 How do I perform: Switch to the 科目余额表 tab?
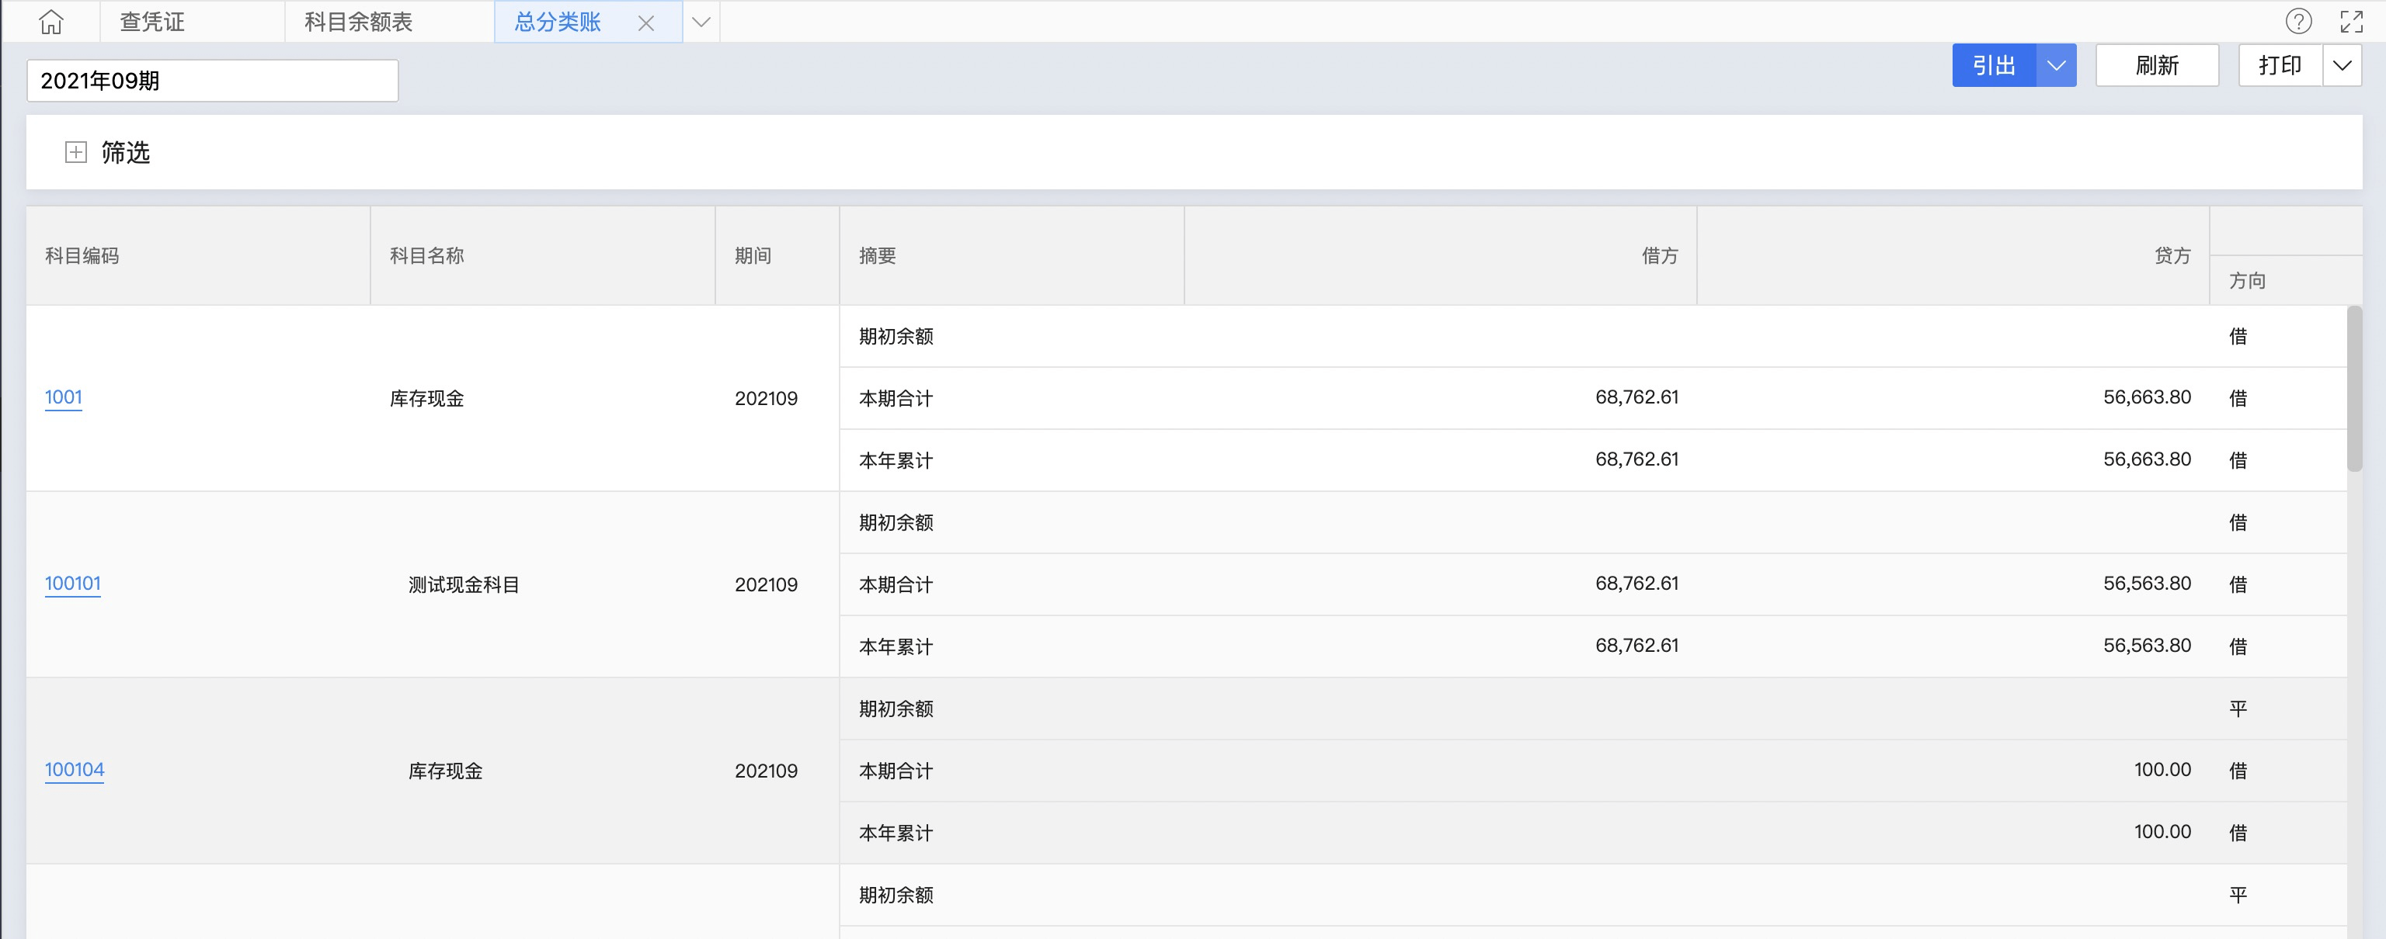359,23
